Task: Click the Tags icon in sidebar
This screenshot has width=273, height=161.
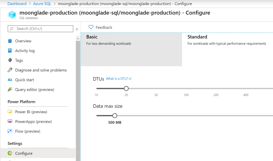Action: pyautogui.click(x=10, y=60)
